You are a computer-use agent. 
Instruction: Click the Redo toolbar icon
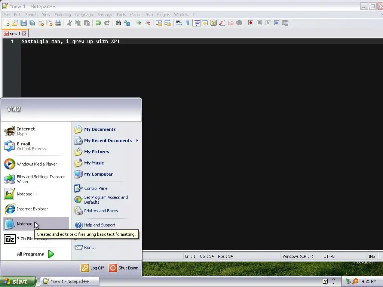[x=107, y=23]
